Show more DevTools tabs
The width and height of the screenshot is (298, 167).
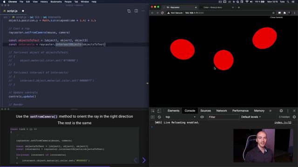coord(270,111)
